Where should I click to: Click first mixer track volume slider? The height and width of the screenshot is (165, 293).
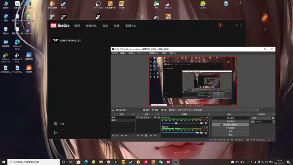(180, 123)
